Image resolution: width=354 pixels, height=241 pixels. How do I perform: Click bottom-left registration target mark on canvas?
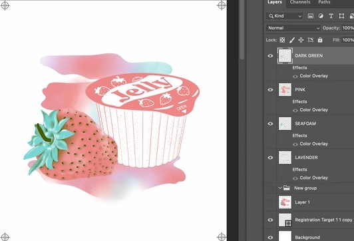5,237
